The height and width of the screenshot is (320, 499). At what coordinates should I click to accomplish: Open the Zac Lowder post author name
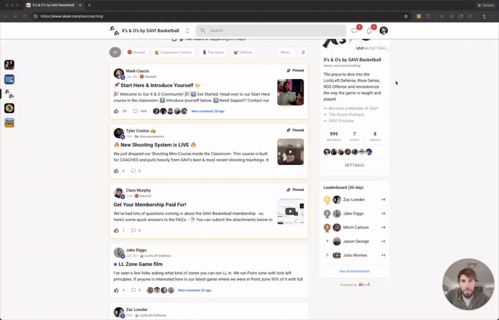136,309
